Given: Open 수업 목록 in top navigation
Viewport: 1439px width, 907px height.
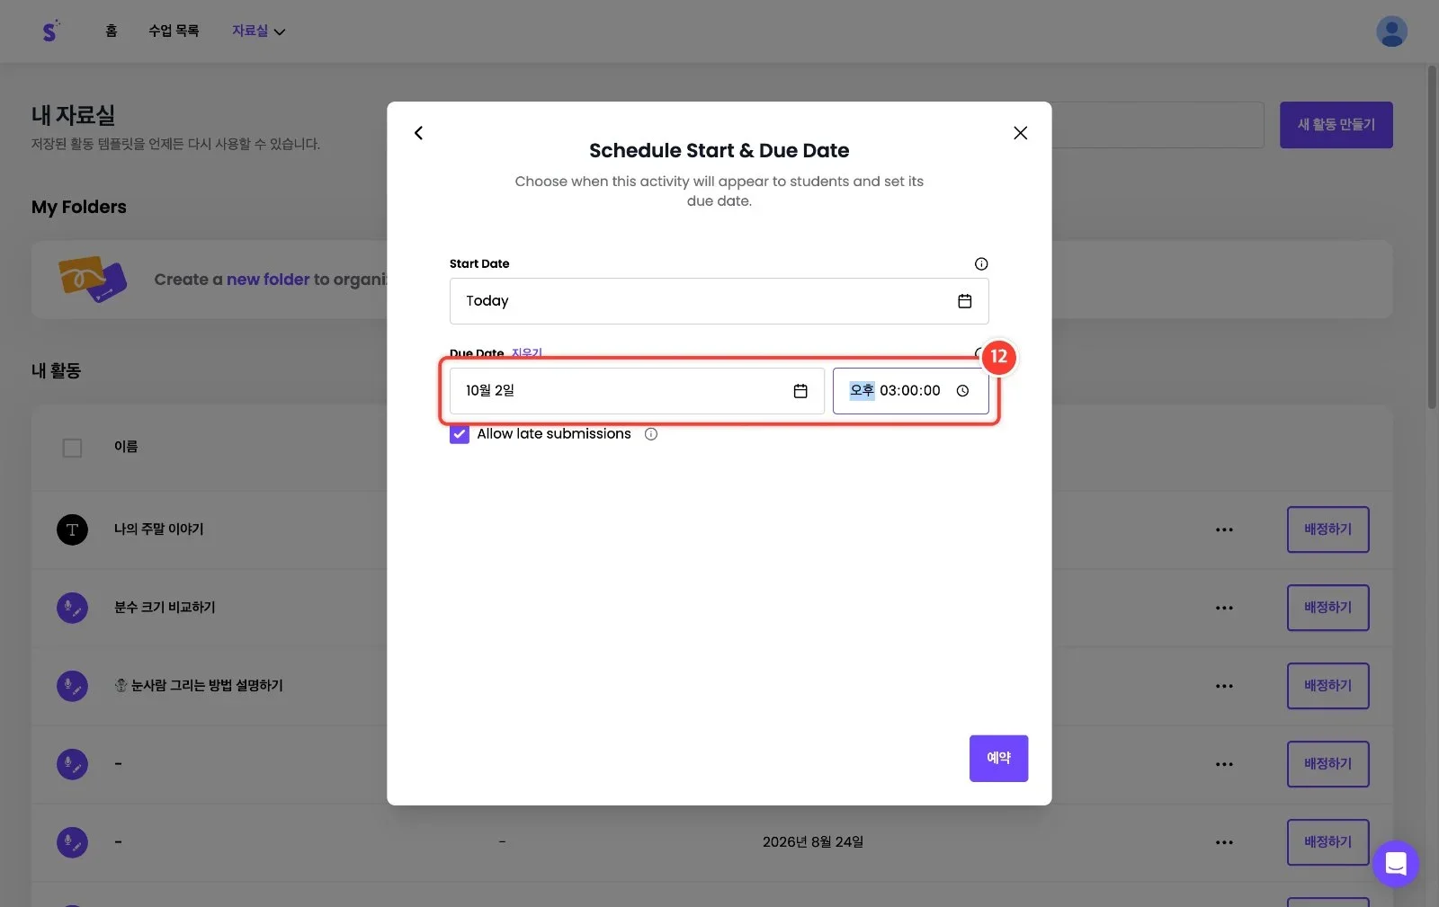Looking at the screenshot, I should coord(174,31).
